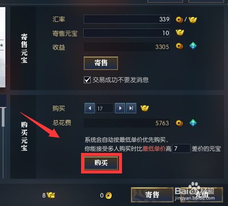Increase purchase quantity with right arrow
This screenshot has height=206, width=228.
pos(120,108)
